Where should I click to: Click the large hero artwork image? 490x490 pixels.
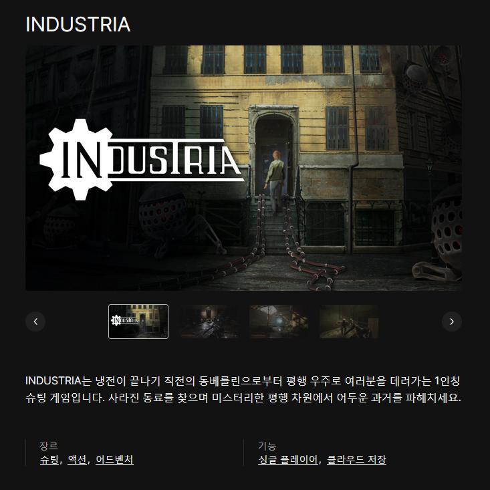(243, 168)
